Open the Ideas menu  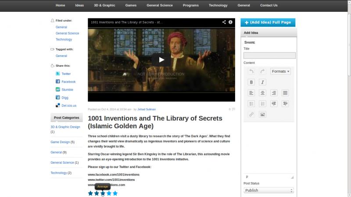(79, 5)
